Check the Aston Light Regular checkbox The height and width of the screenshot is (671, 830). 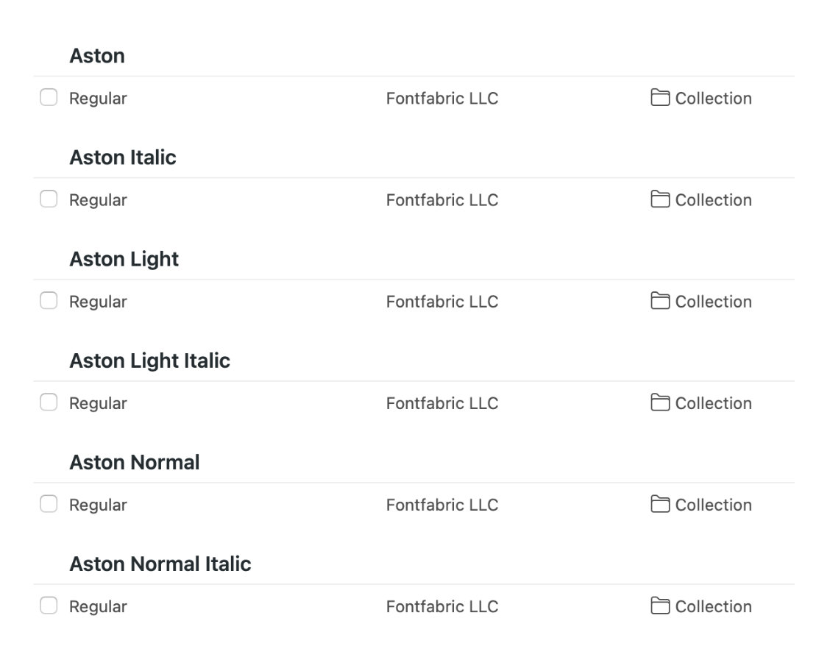click(x=49, y=300)
